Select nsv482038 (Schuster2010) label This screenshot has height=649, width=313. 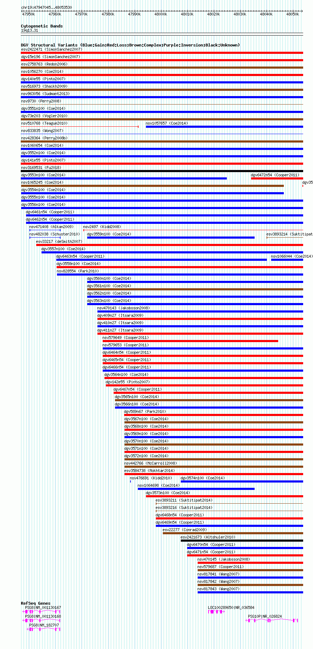(x=55, y=234)
